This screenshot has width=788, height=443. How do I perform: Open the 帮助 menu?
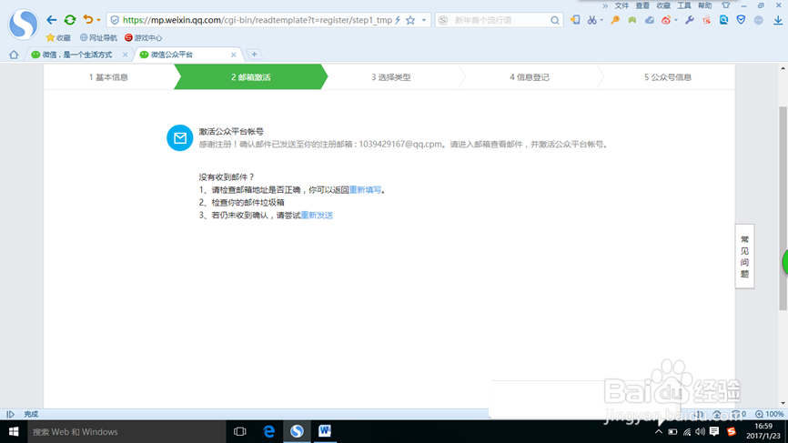pos(704,5)
